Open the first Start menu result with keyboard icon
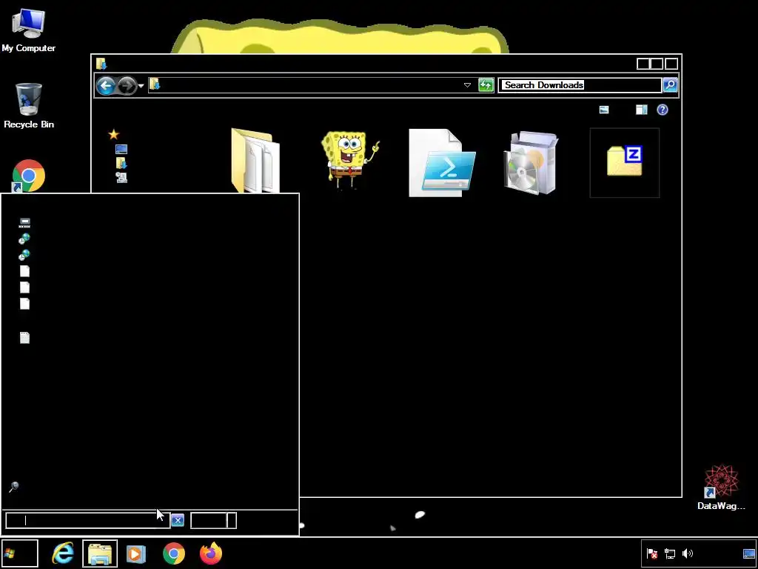 tap(24, 222)
